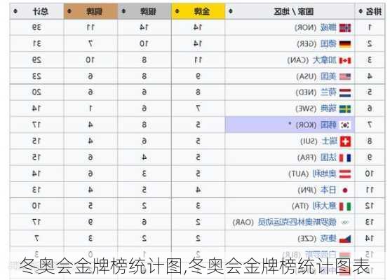Click the Czech Republic flag icon

345,239
